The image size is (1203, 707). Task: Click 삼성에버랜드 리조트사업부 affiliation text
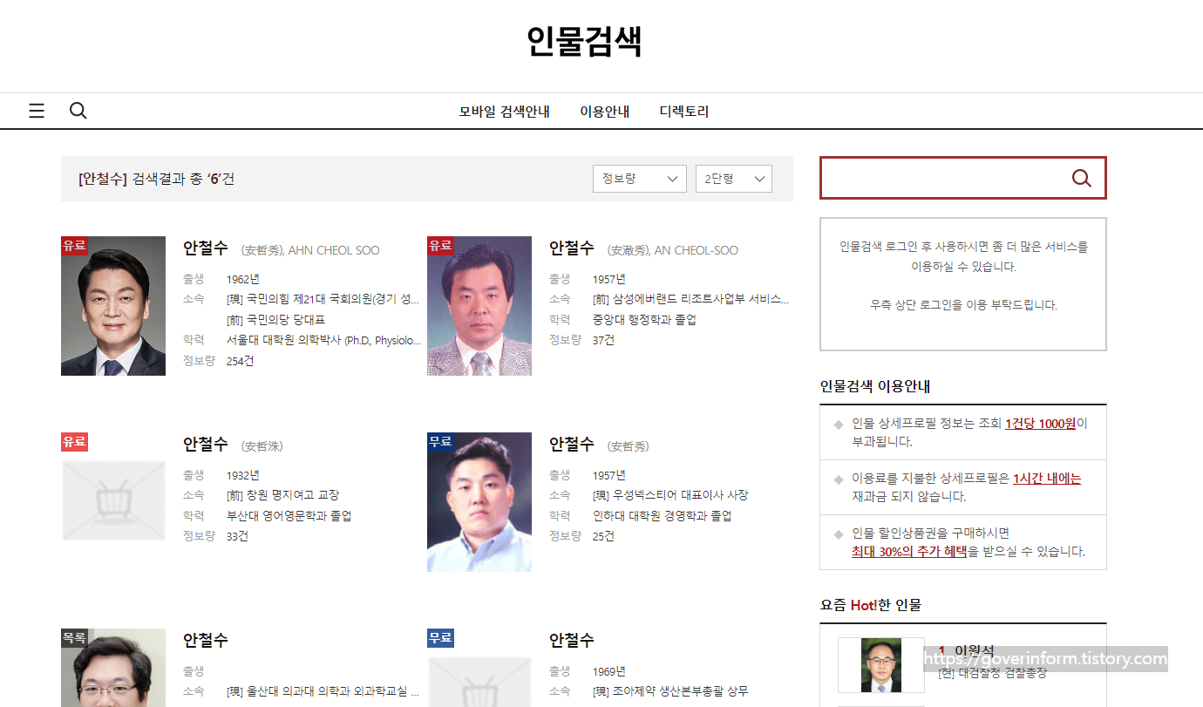pos(690,299)
